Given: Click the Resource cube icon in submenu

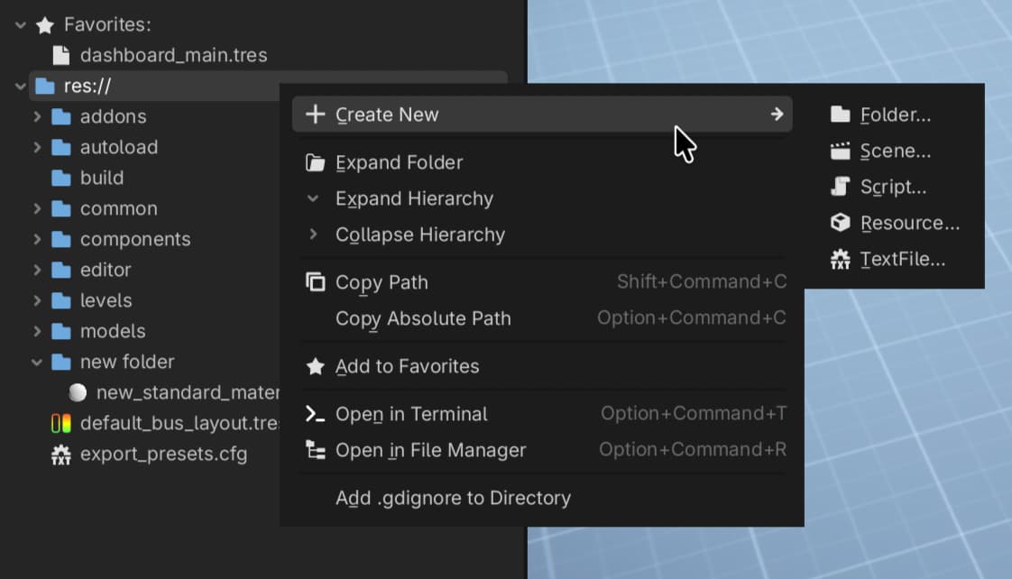Looking at the screenshot, I should [x=840, y=224].
